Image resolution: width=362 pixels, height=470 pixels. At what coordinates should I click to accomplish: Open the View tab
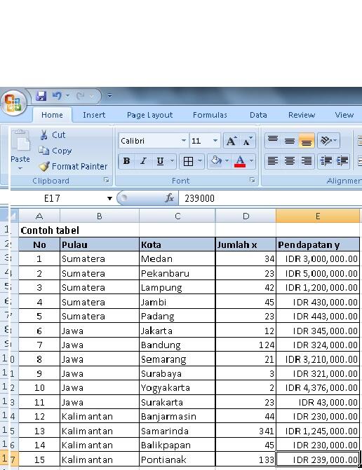coord(344,115)
